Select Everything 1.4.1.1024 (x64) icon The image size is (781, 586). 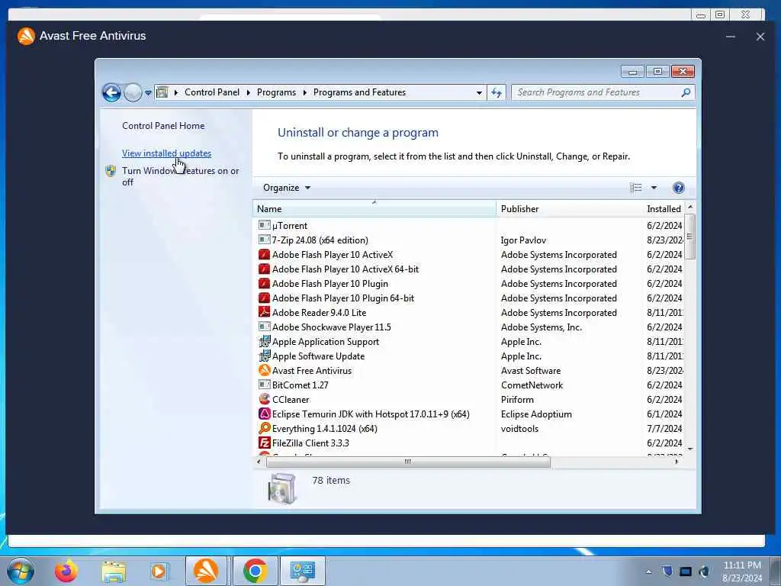pos(265,428)
